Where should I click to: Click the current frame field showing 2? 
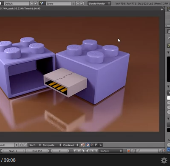pyautogui.click(x=60, y=151)
